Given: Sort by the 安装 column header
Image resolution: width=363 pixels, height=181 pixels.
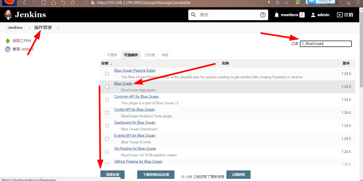Looking at the screenshot, I should (107, 63).
